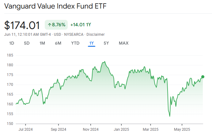Select the 5D time range tab
The image size is (212, 135).
27,43
